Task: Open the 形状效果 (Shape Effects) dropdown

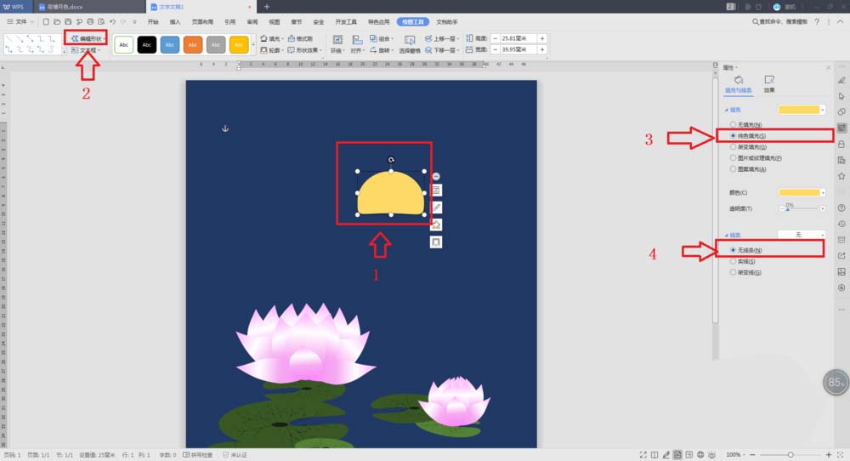Action: coord(304,50)
